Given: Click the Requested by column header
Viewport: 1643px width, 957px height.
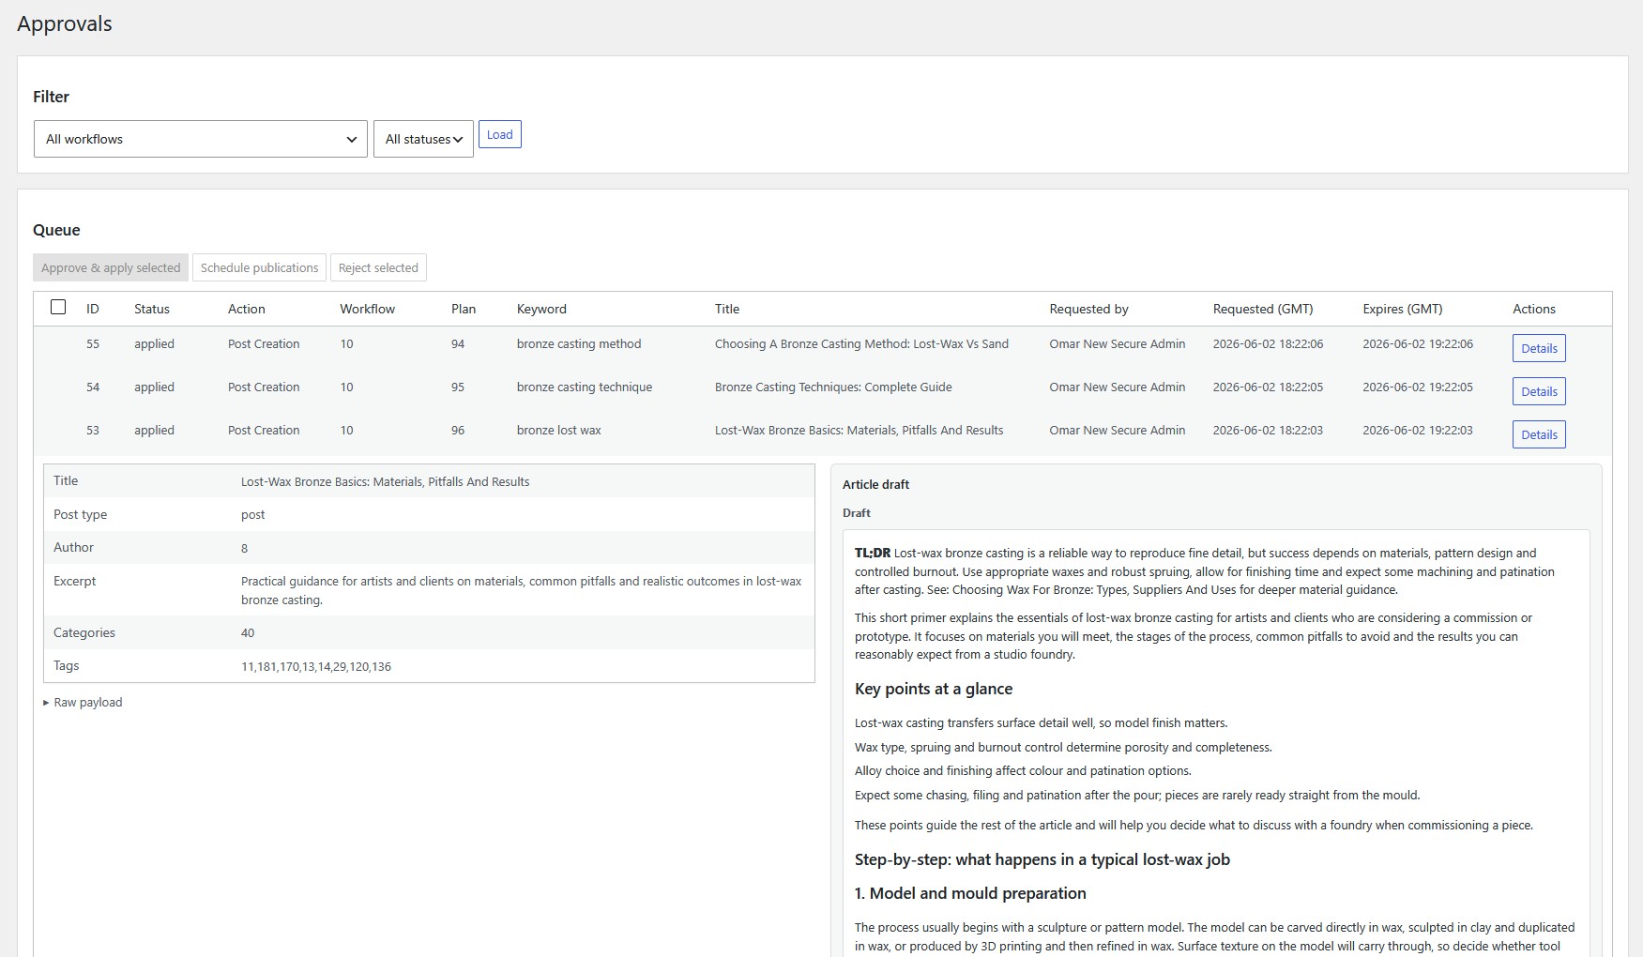Looking at the screenshot, I should pyautogui.click(x=1088, y=309).
